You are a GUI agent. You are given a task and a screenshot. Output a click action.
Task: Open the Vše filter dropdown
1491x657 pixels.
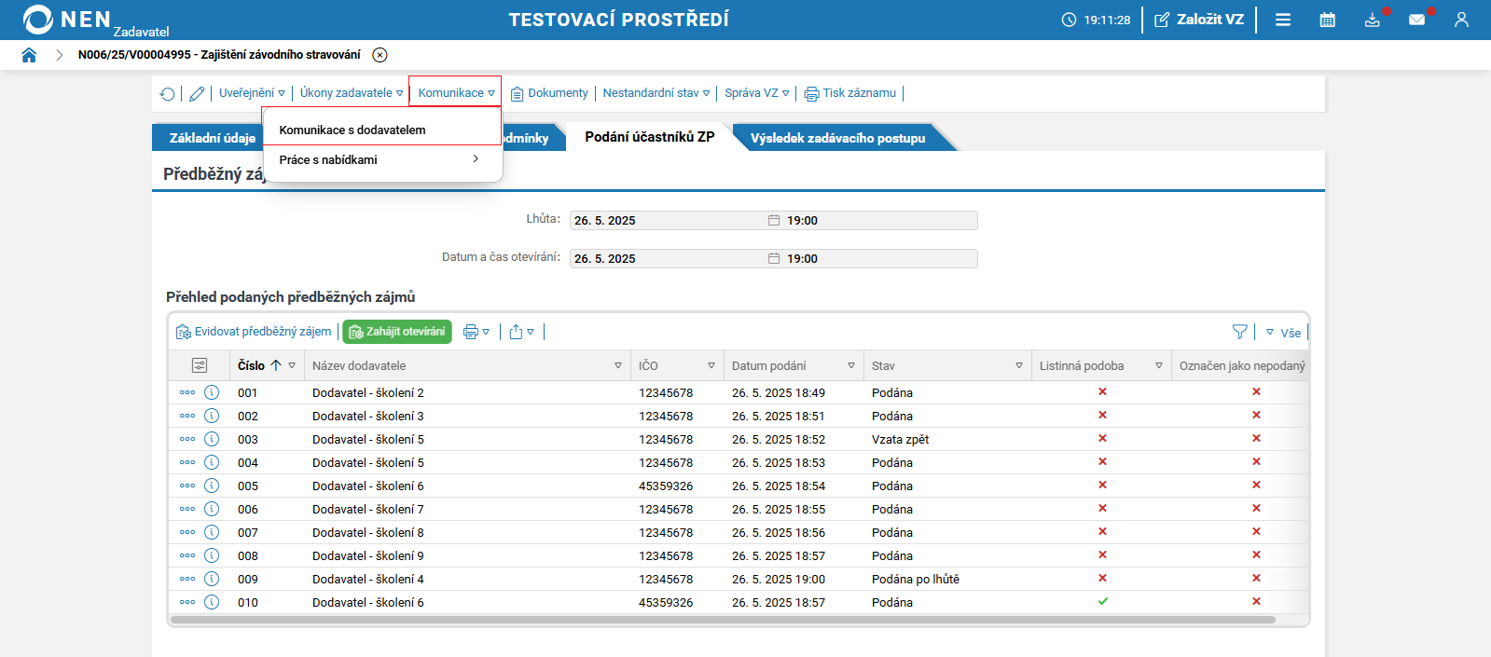1283,333
